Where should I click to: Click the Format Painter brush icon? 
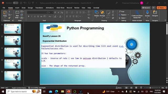pos(9,18)
